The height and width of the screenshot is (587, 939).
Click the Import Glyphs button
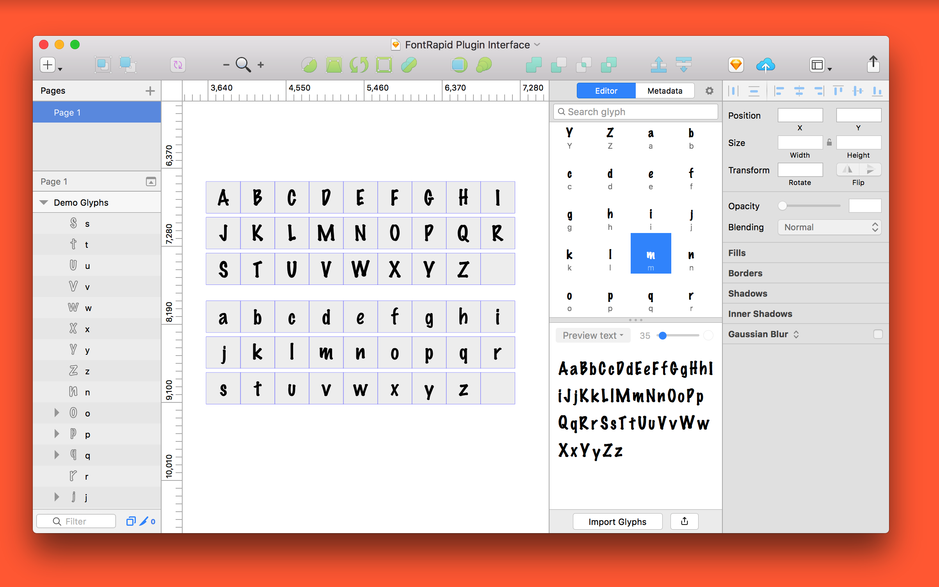pyautogui.click(x=617, y=521)
